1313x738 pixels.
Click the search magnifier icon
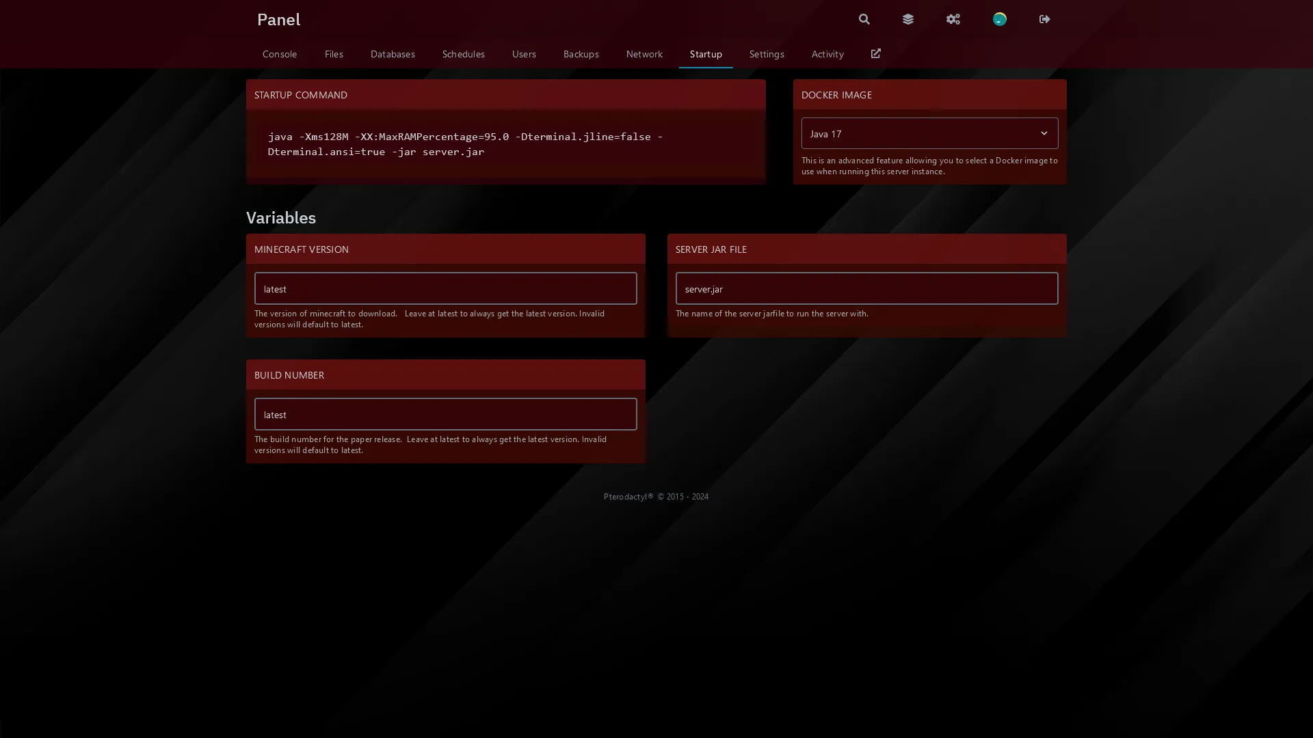click(864, 19)
